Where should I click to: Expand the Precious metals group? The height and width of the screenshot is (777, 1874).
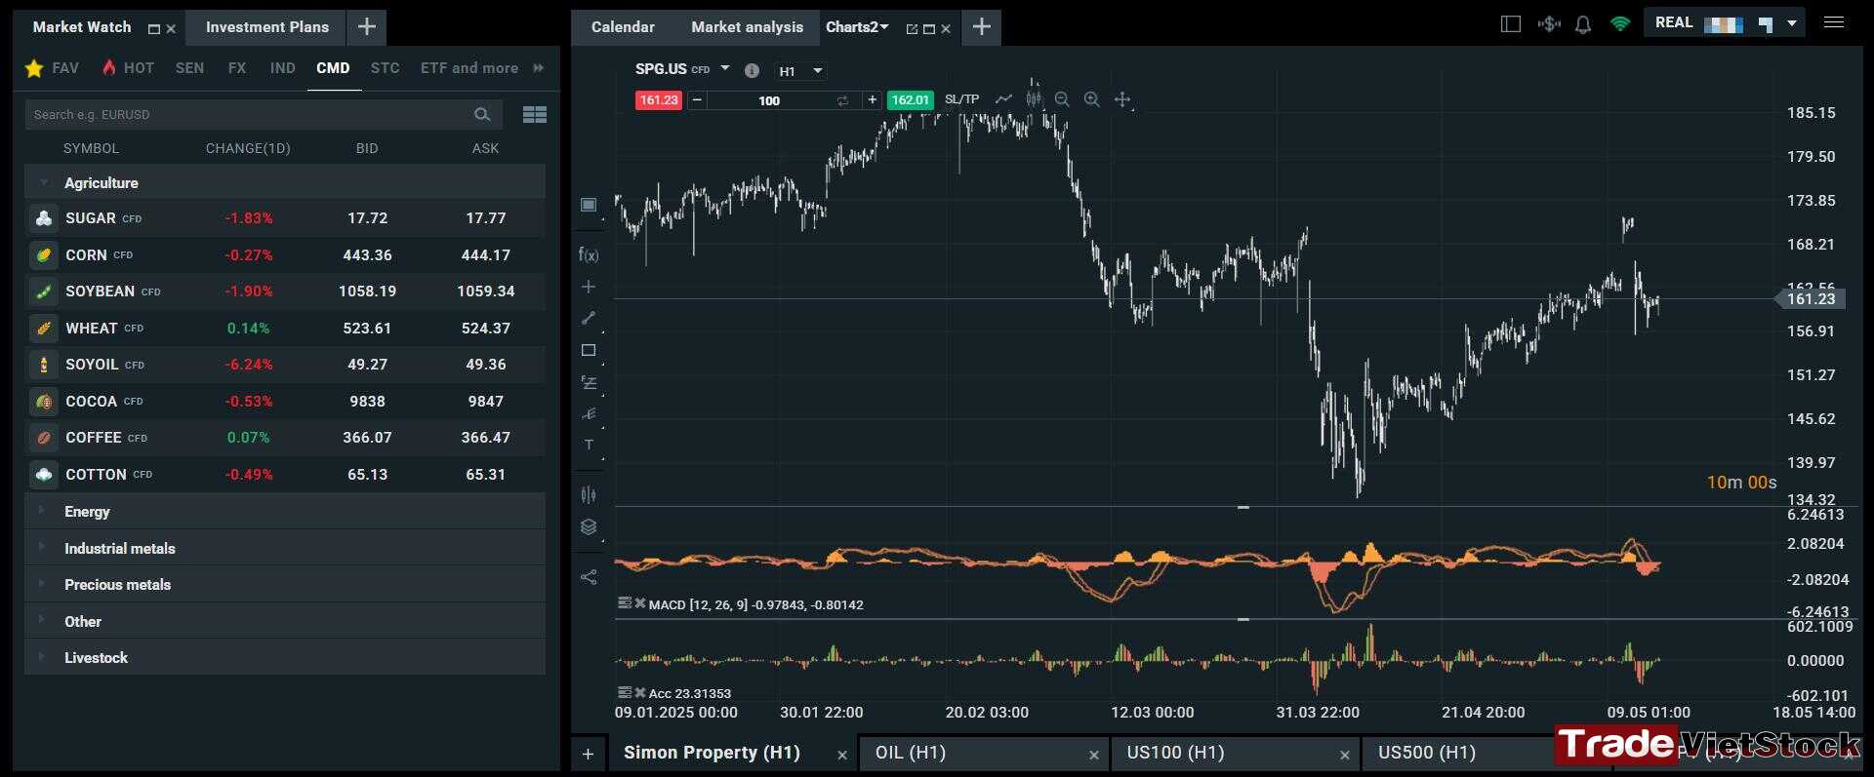285,584
